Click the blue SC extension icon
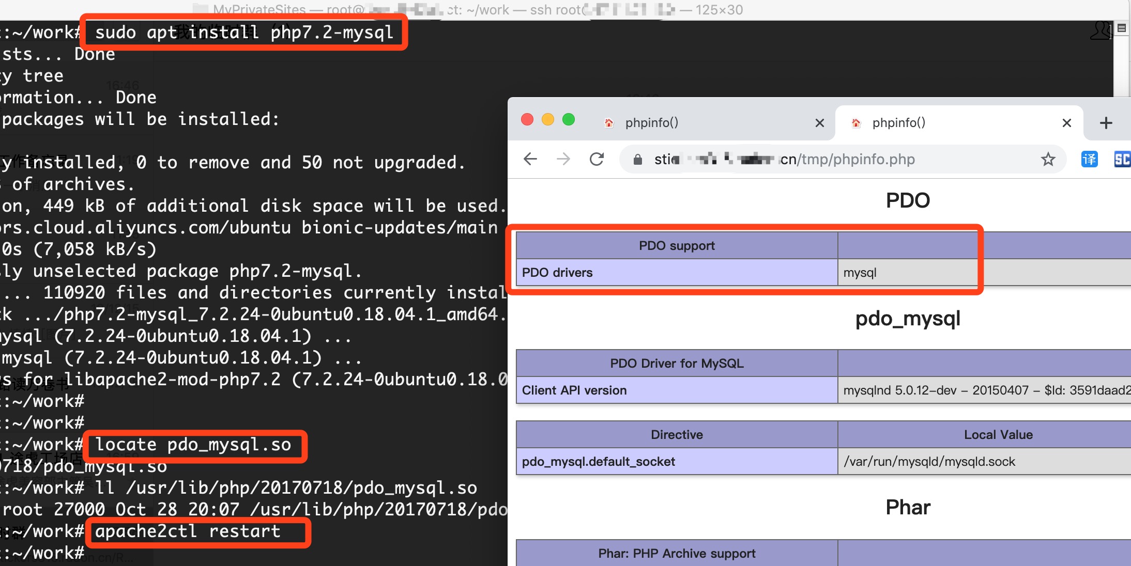 1123,159
